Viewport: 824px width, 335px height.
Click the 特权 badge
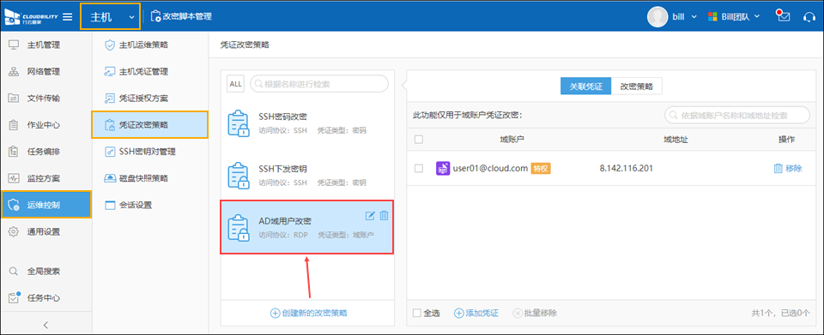point(541,168)
